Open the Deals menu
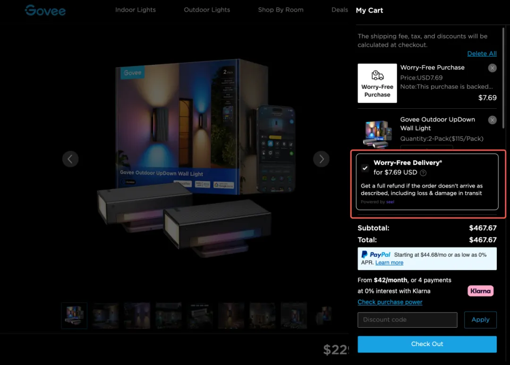 click(x=340, y=10)
